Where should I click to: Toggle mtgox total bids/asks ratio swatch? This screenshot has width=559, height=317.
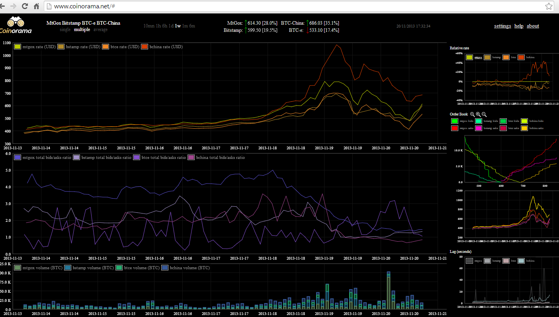[17, 157]
